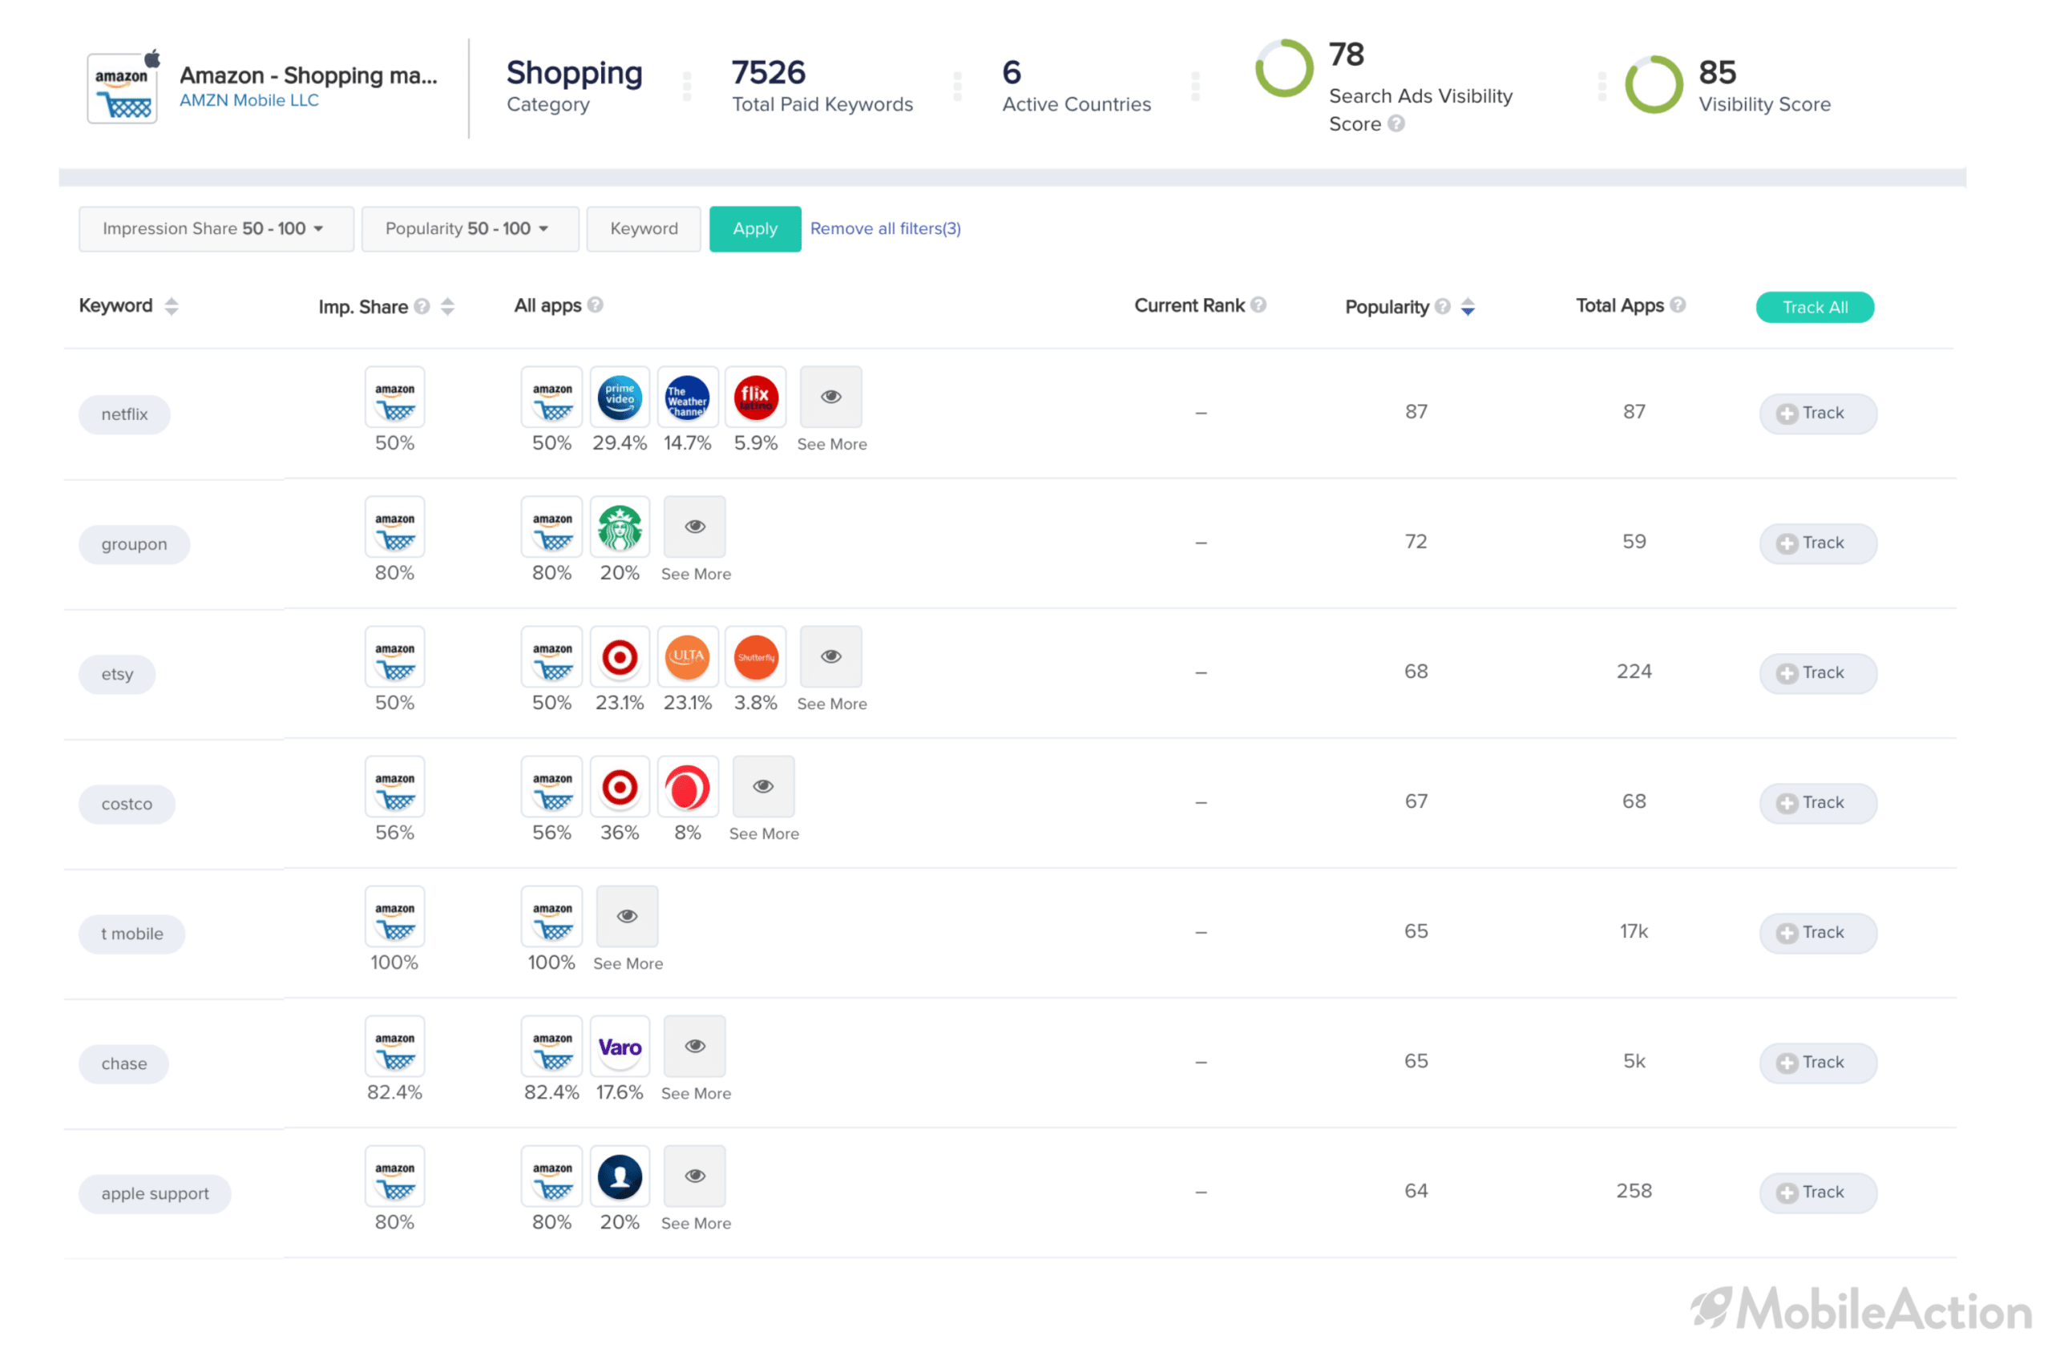Viewport: 2052px width, 1368px height.
Task: Click the costco keyword tag
Action: click(x=127, y=805)
